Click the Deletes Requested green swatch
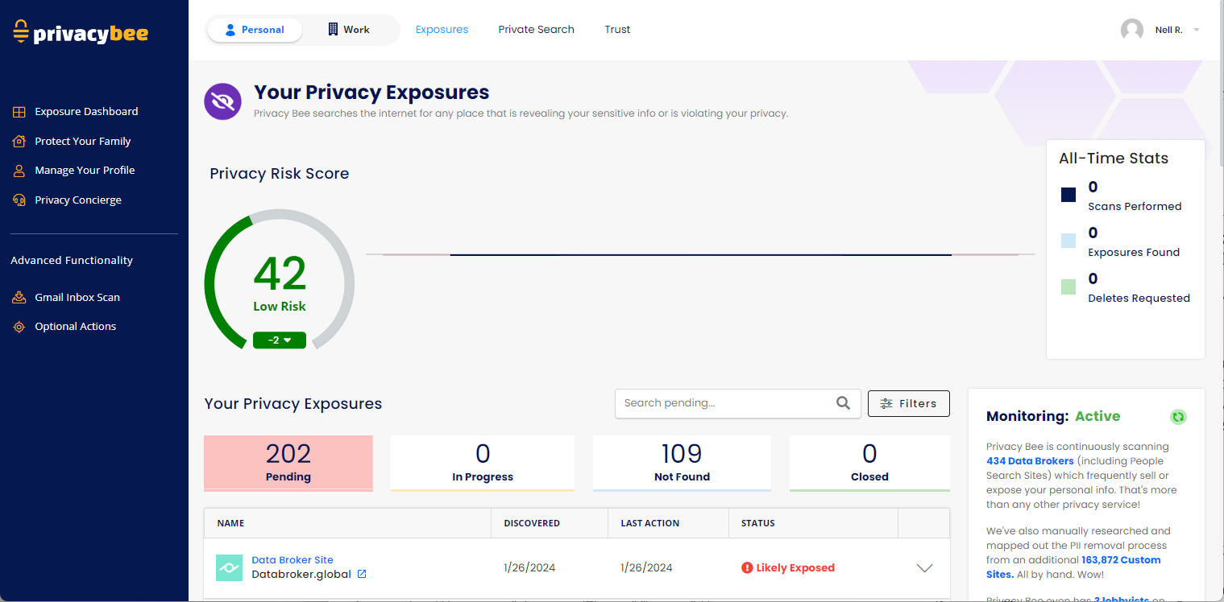Image resolution: width=1224 pixels, height=602 pixels. [1068, 287]
